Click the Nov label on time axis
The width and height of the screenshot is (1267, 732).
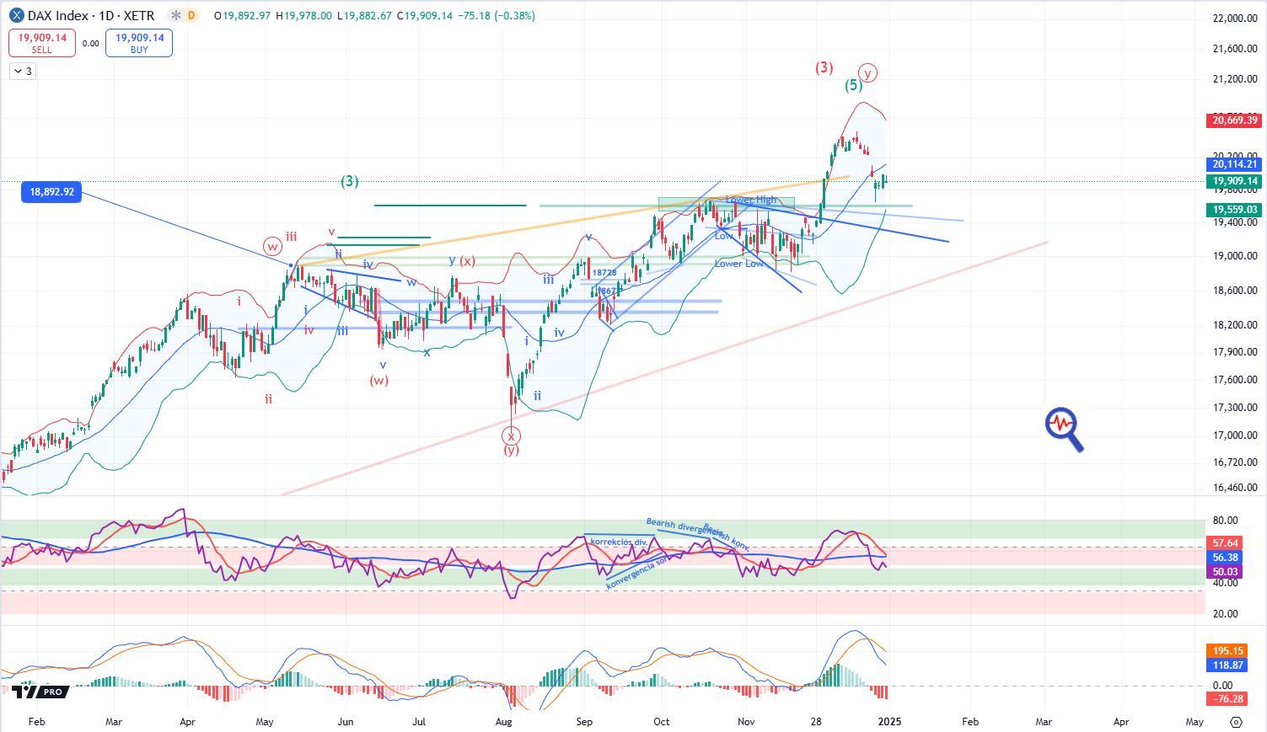point(745,722)
